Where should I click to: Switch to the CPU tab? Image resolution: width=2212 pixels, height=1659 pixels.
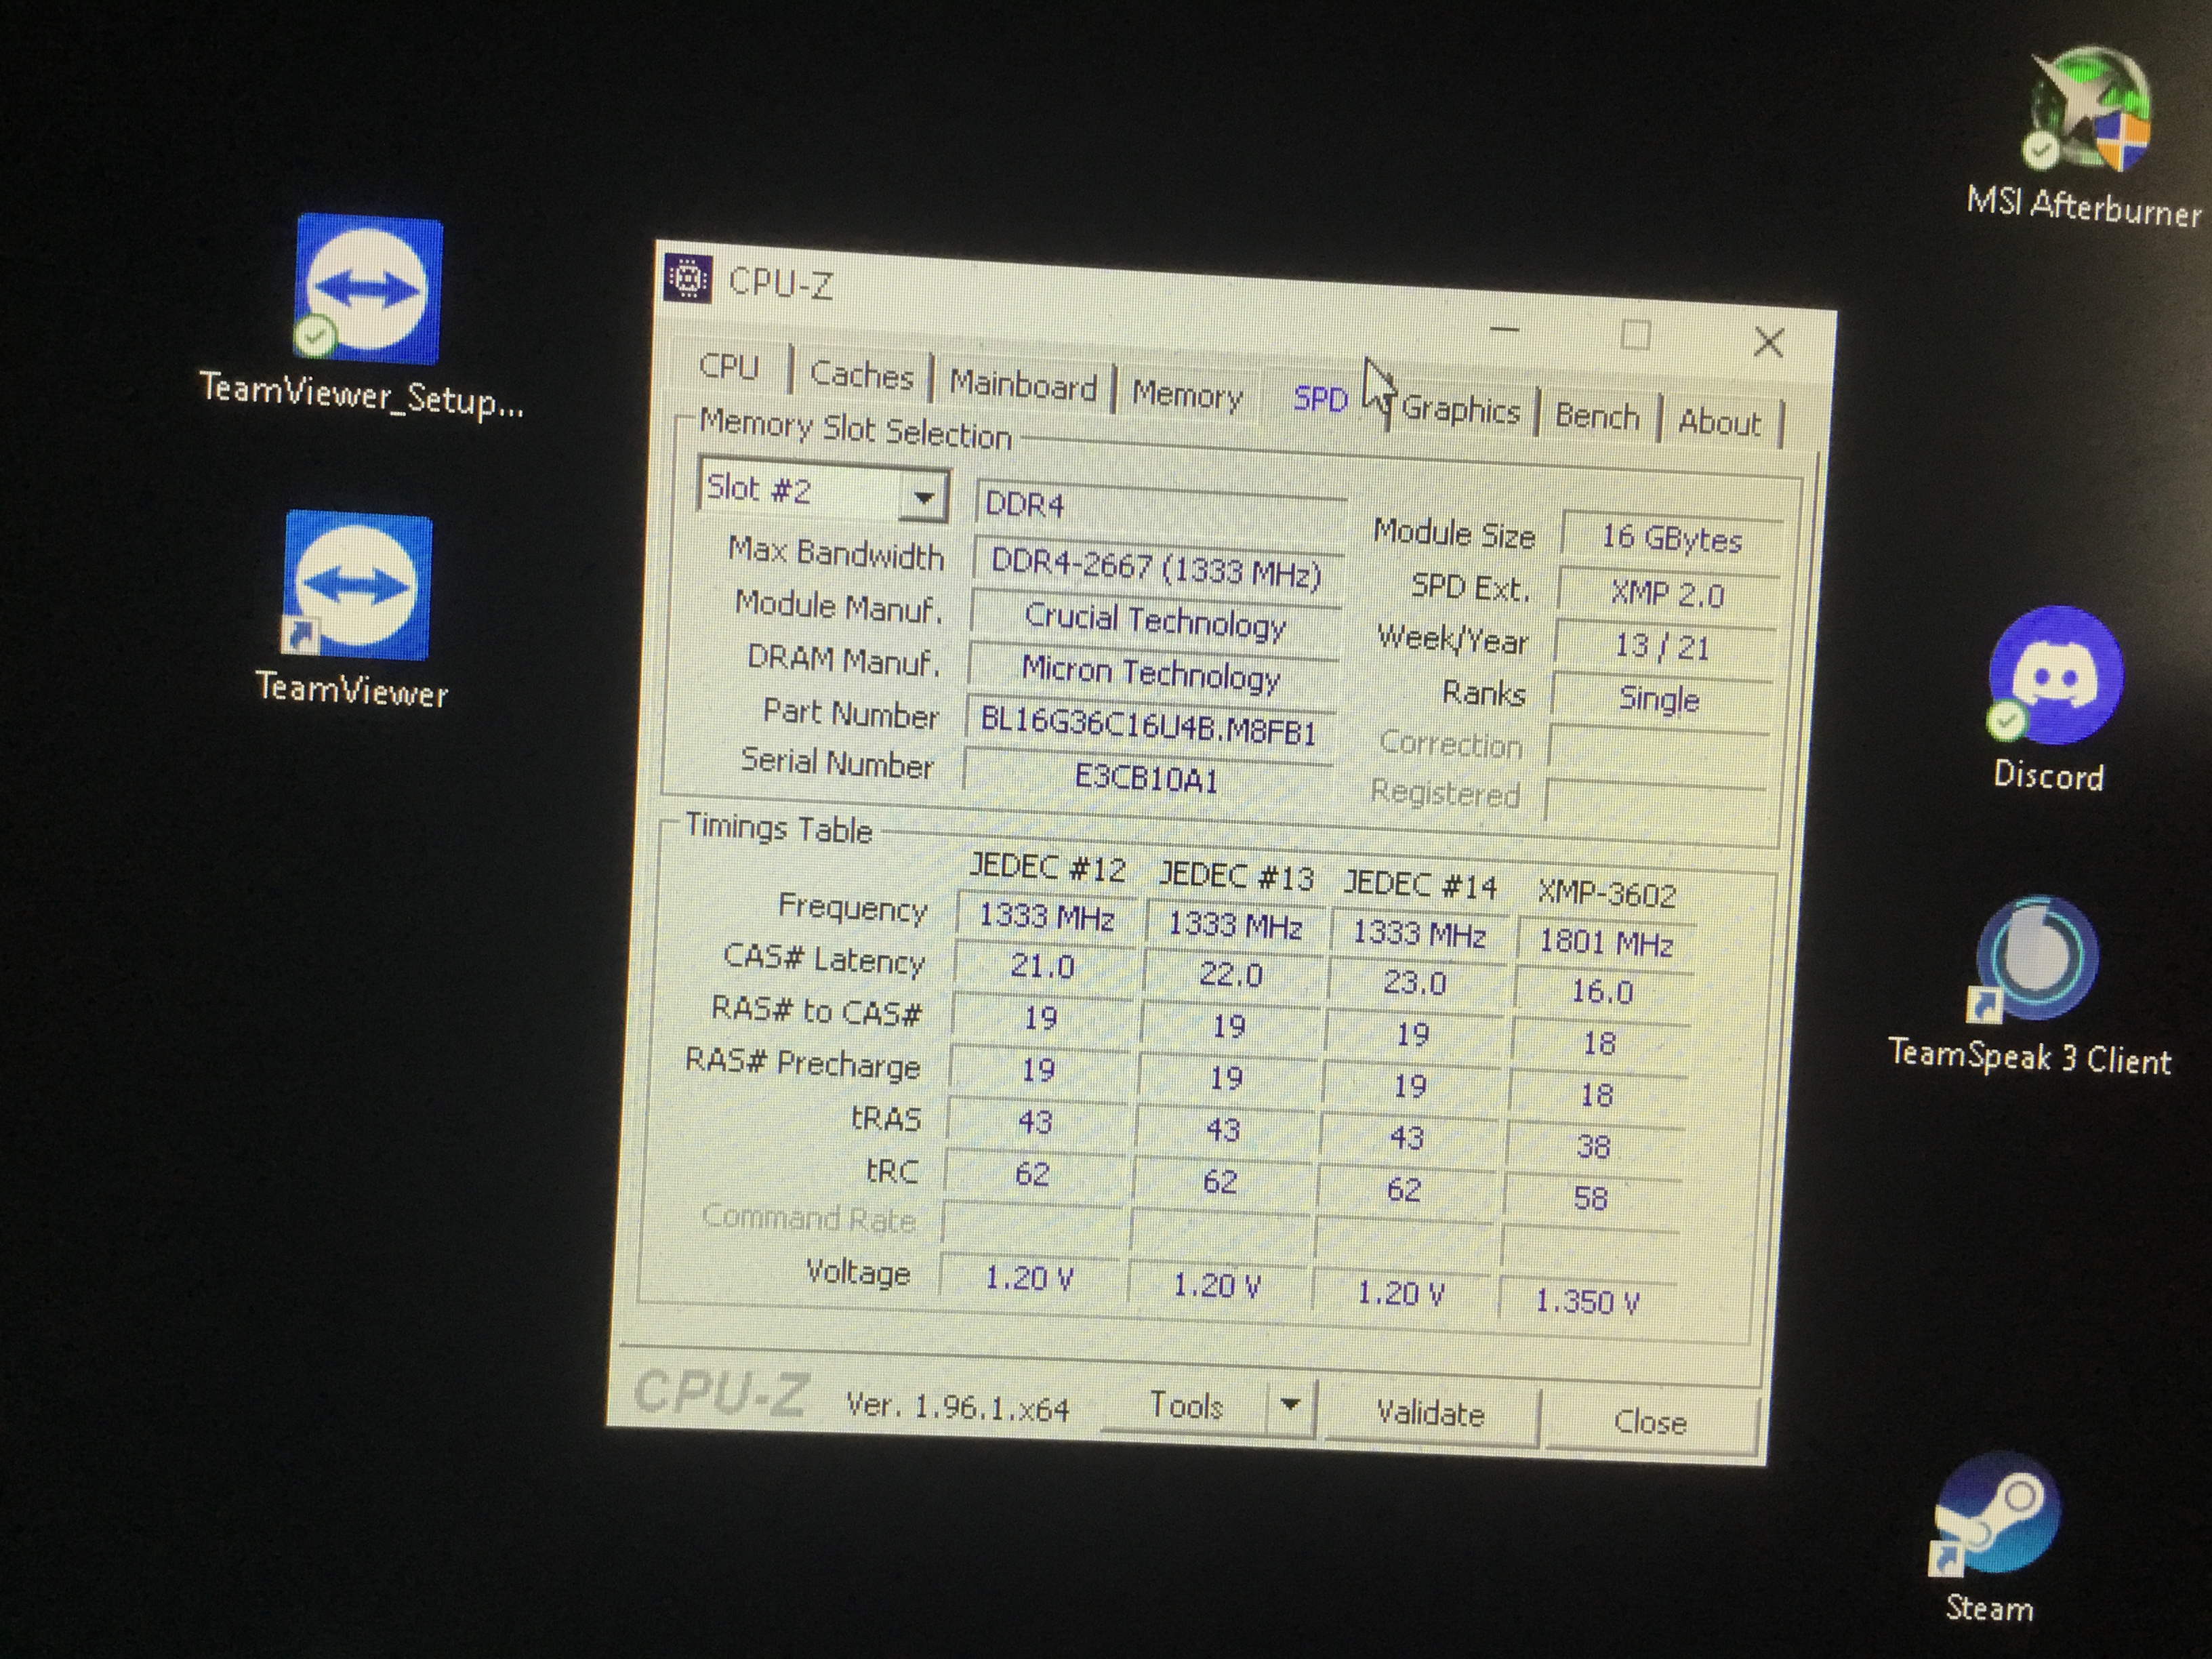pyautogui.click(x=728, y=367)
